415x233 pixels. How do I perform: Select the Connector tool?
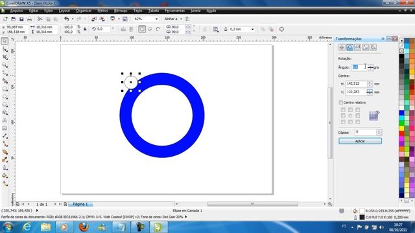coord(5,144)
